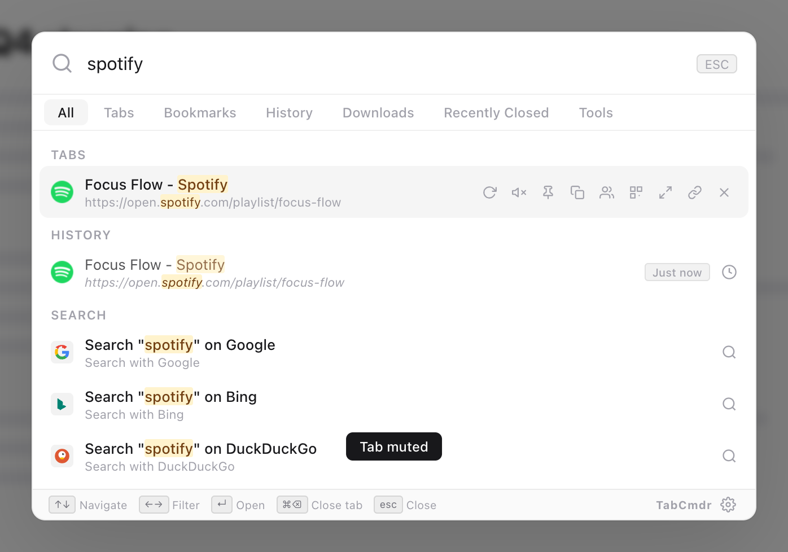Copy link of the Focus Flow tab
The image size is (788, 552).
coord(695,192)
